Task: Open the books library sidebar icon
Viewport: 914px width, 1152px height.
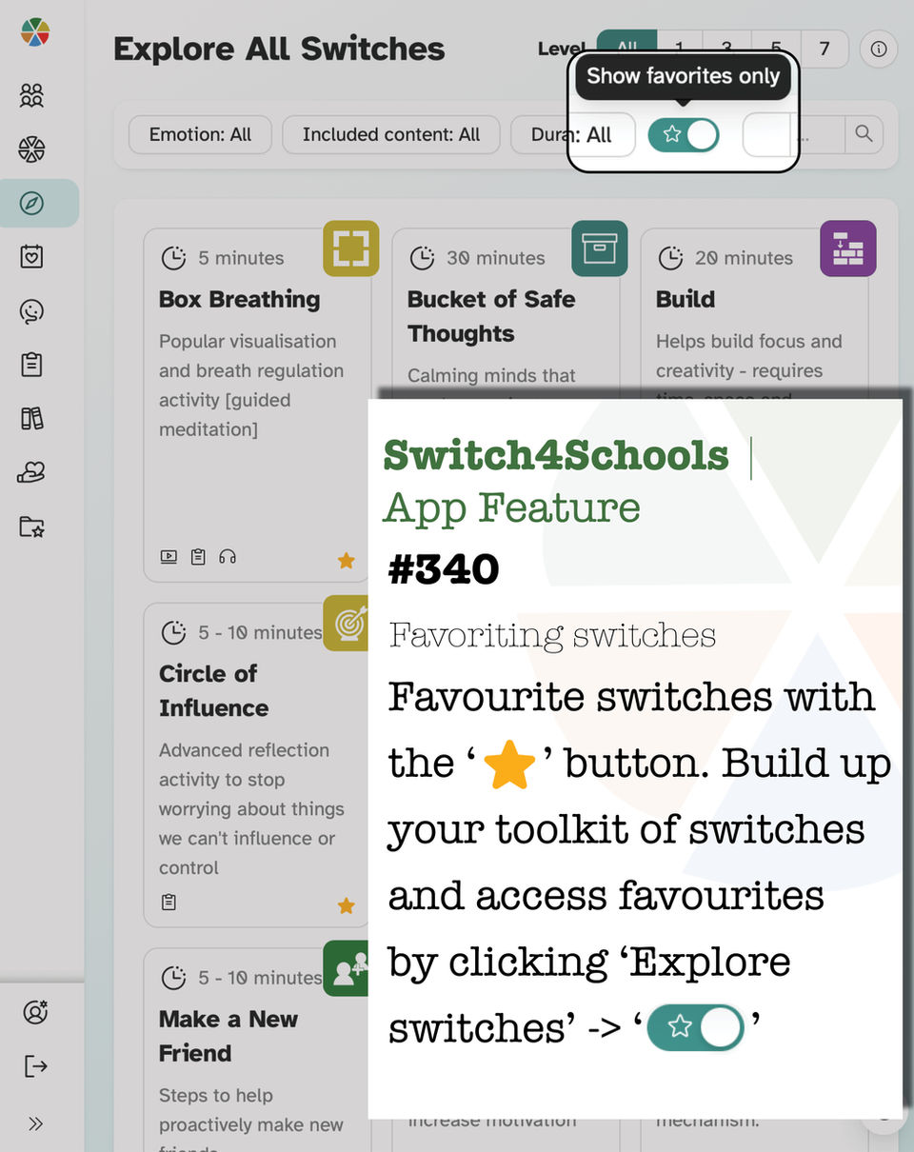Action: (32, 418)
